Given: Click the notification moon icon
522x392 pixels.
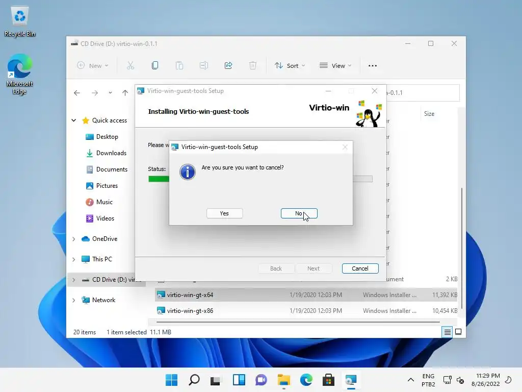Looking at the screenshot, I should tap(508, 380).
